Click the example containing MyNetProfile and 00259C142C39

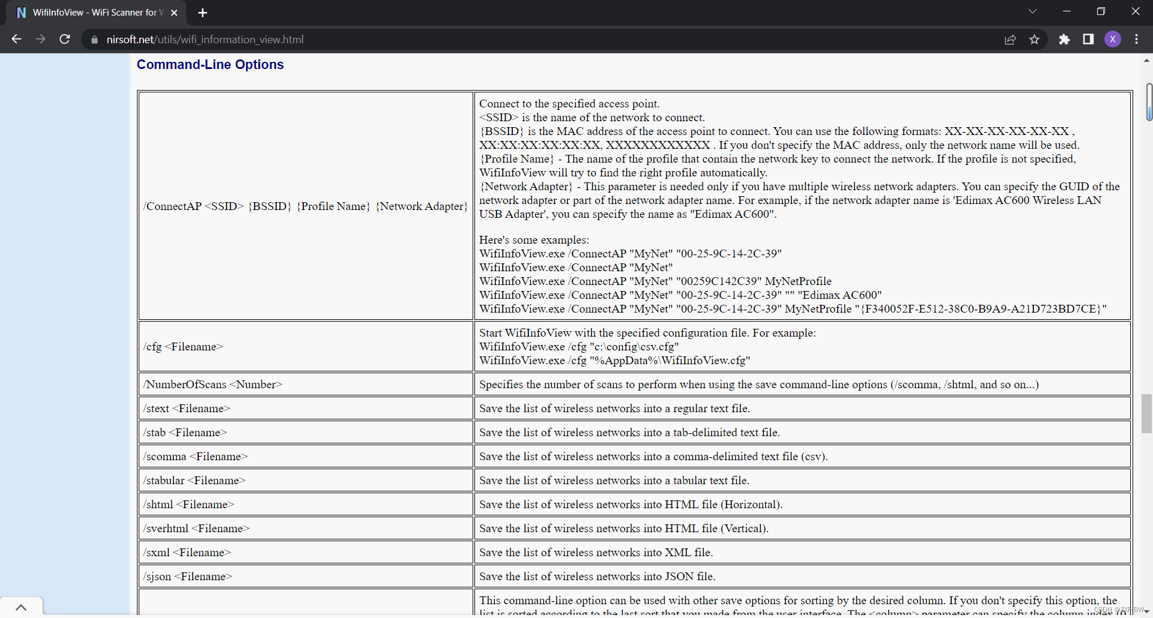pyautogui.click(x=655, y=281)
